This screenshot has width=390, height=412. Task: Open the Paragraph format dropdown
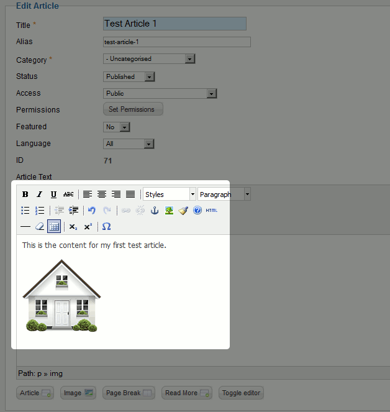(x=224, y=195)
